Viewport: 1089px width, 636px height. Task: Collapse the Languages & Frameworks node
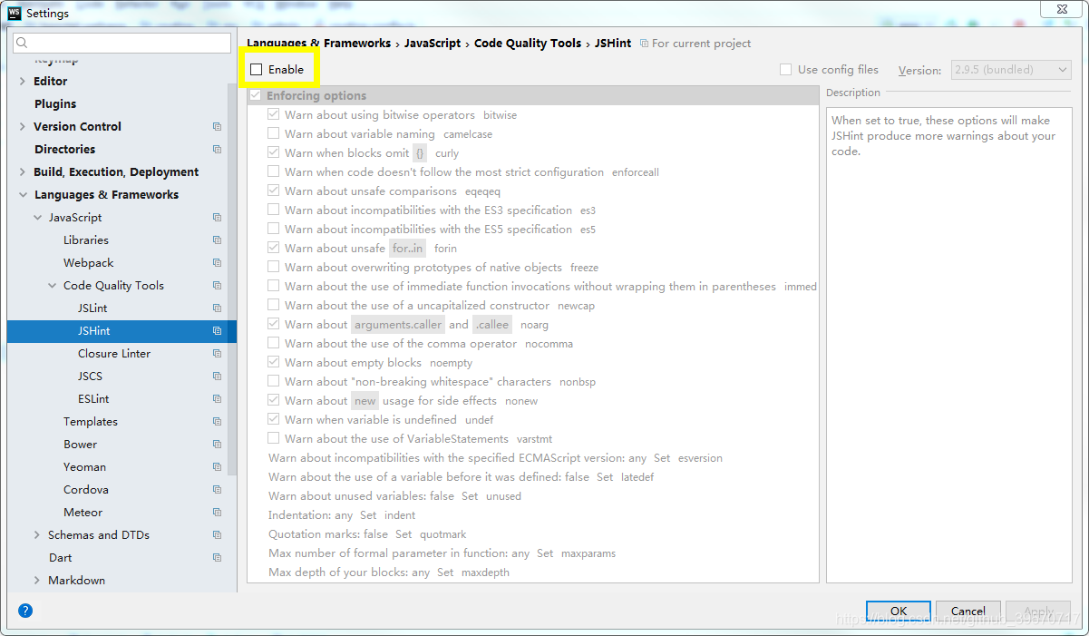[x=23, y=195]
